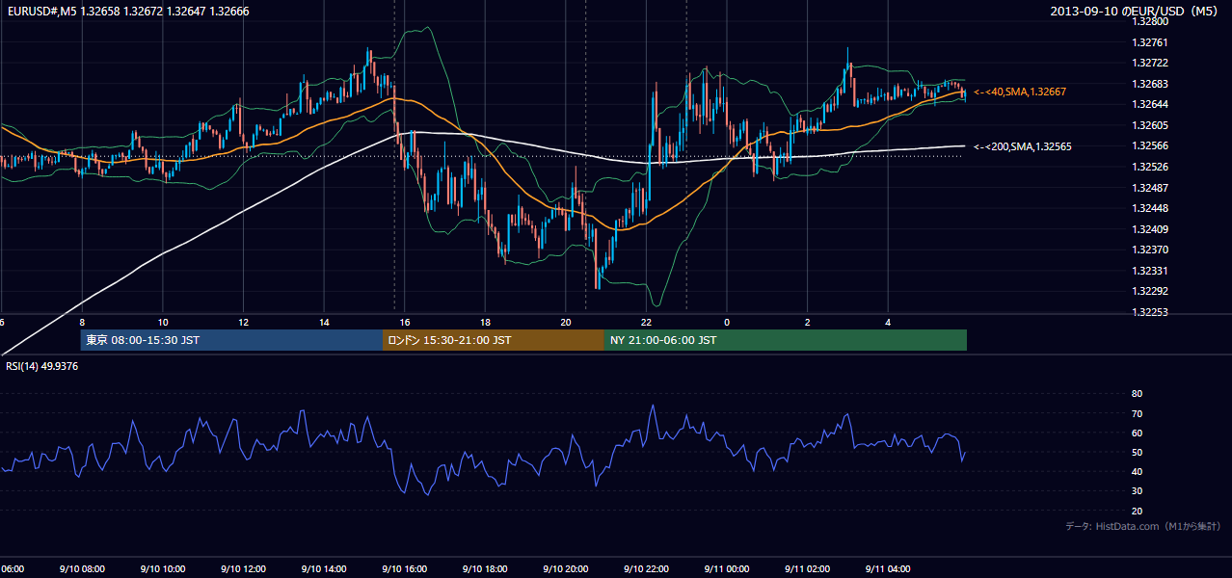Click the 1.32605 price axis label
Image resolution: width=1232 pixels, height=578 pixels.
tap(1149, 125)
